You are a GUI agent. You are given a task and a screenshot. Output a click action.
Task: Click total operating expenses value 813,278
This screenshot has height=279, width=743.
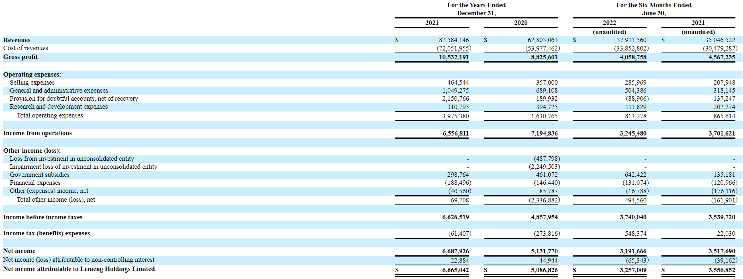coord(635,116)
